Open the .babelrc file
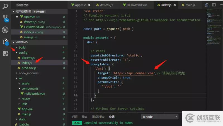 tap(39, 124)
